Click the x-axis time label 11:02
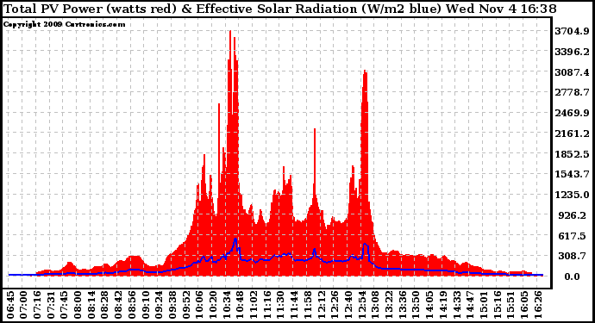595x323 pixels. click(254, 305)
